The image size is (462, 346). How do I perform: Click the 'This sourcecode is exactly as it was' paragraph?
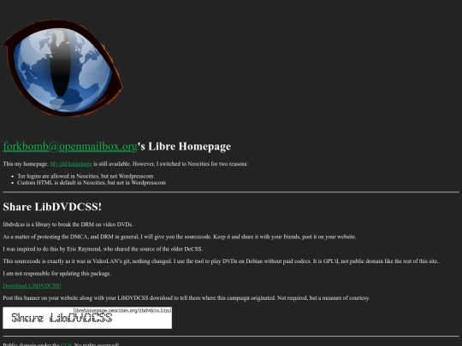[222, 261]
